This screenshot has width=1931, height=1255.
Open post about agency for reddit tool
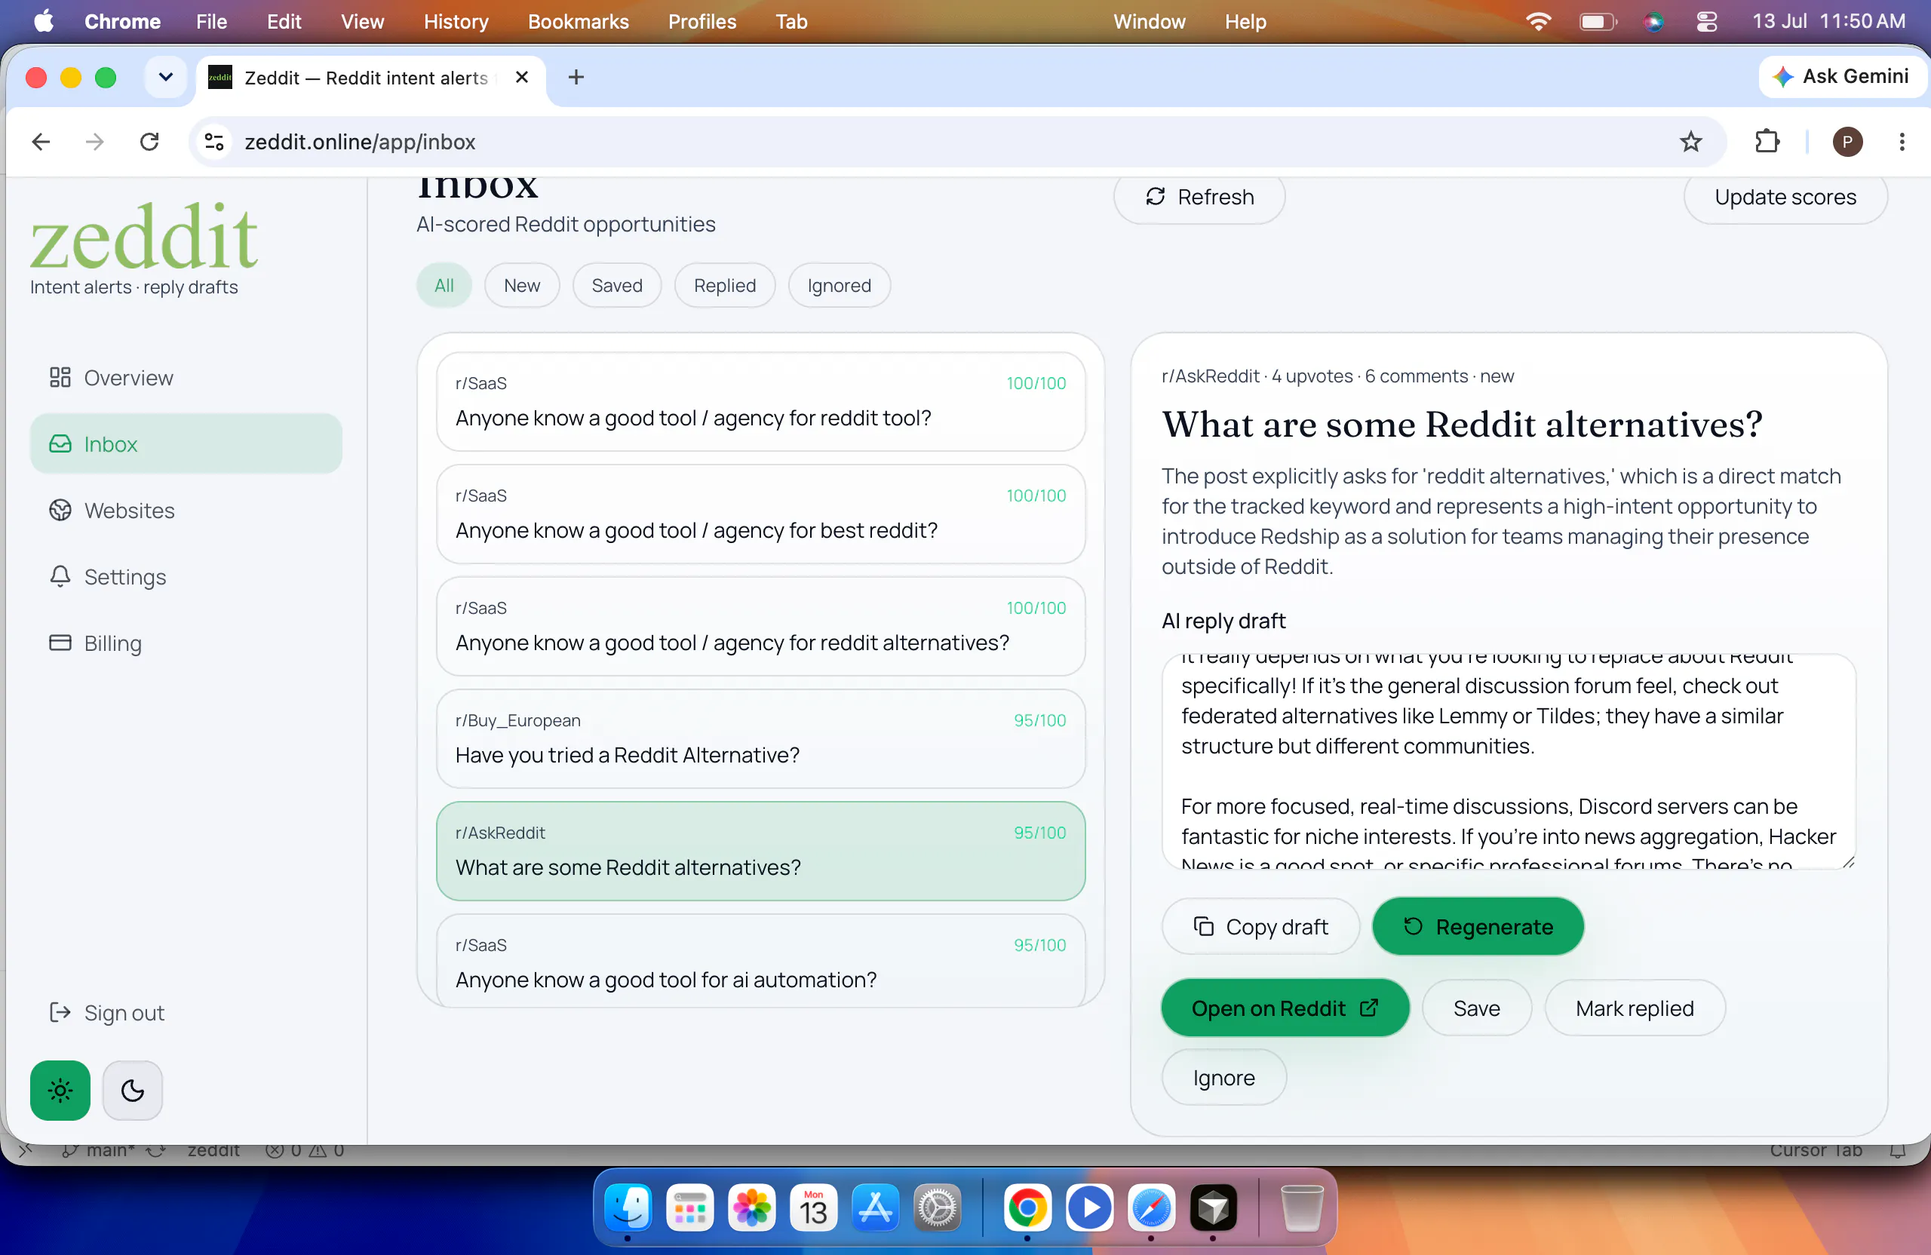click(x=760, y=401)
